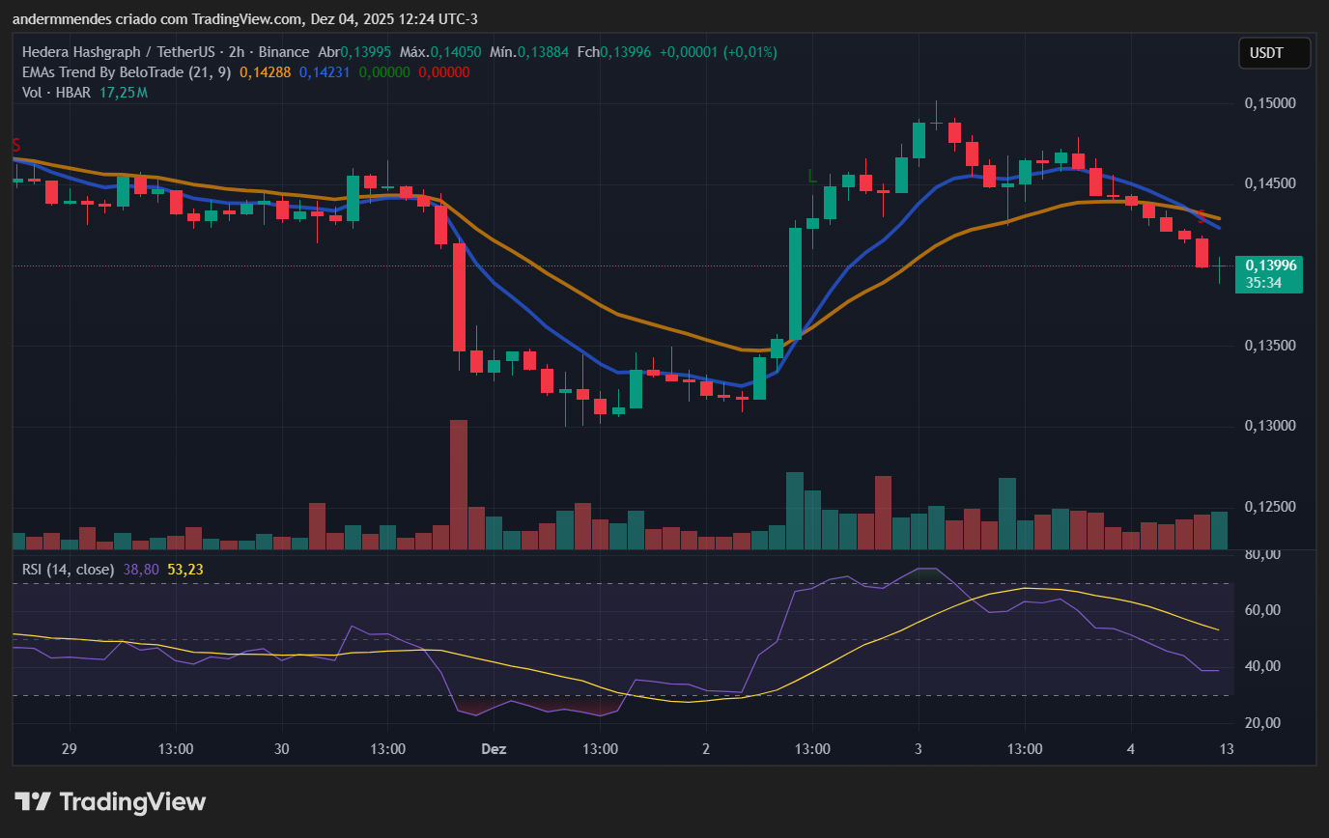This screenshot has width=1329, height=838.
Task: Click Binance exchange name in the legend
Action: coord(285,51)
